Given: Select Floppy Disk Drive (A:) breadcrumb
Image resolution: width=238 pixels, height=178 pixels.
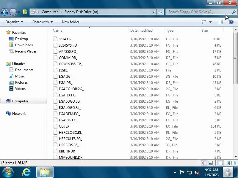Looking at the screenshot, I should [x=81, y=12].
